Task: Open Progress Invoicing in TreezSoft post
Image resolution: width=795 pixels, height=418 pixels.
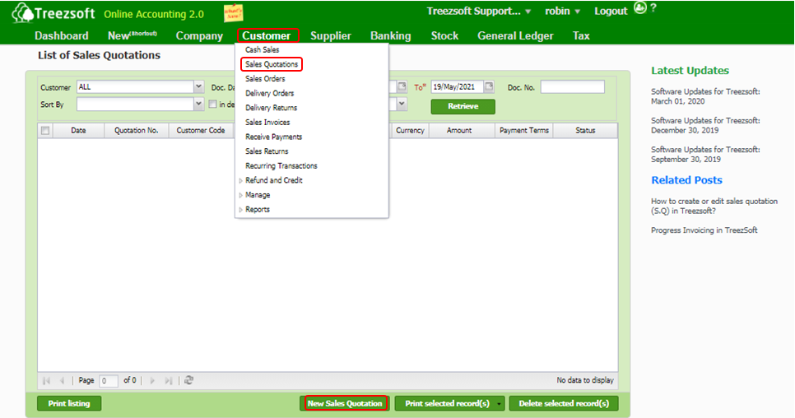Action: (704, 230)
